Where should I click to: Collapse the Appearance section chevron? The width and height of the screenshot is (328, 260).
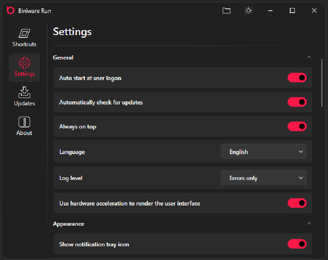click(309, 223)
